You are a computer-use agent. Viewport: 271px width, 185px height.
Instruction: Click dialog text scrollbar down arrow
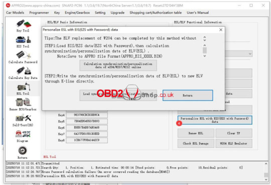(205, 56)
